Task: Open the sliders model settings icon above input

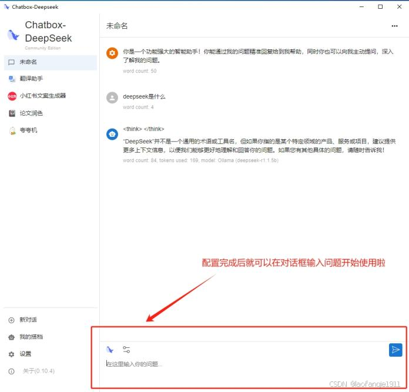Action: [126, 350]
